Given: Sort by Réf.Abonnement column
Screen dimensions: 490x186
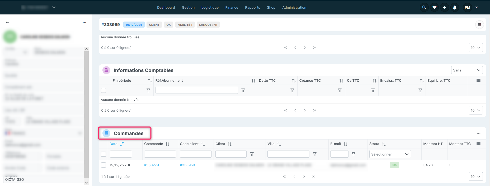Looking at the screenshot, I should [253, 81].
